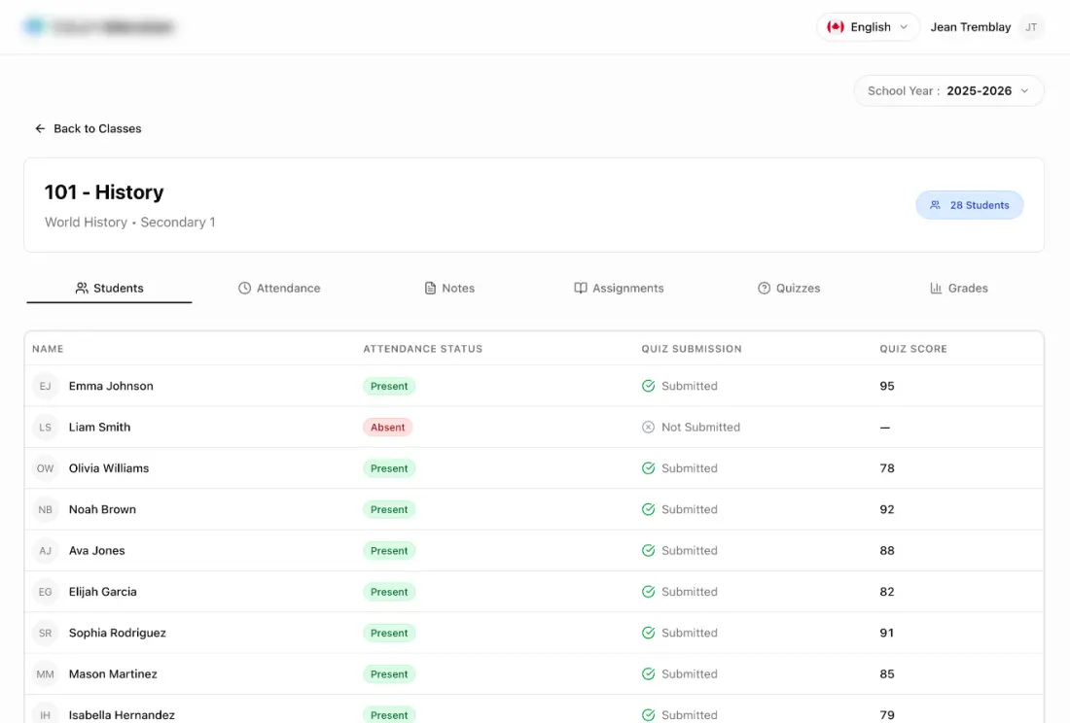Click Liam Smith's Not Submitted label
The image size is (1070, 723).
pyautogui.click(x=700, y=428)
